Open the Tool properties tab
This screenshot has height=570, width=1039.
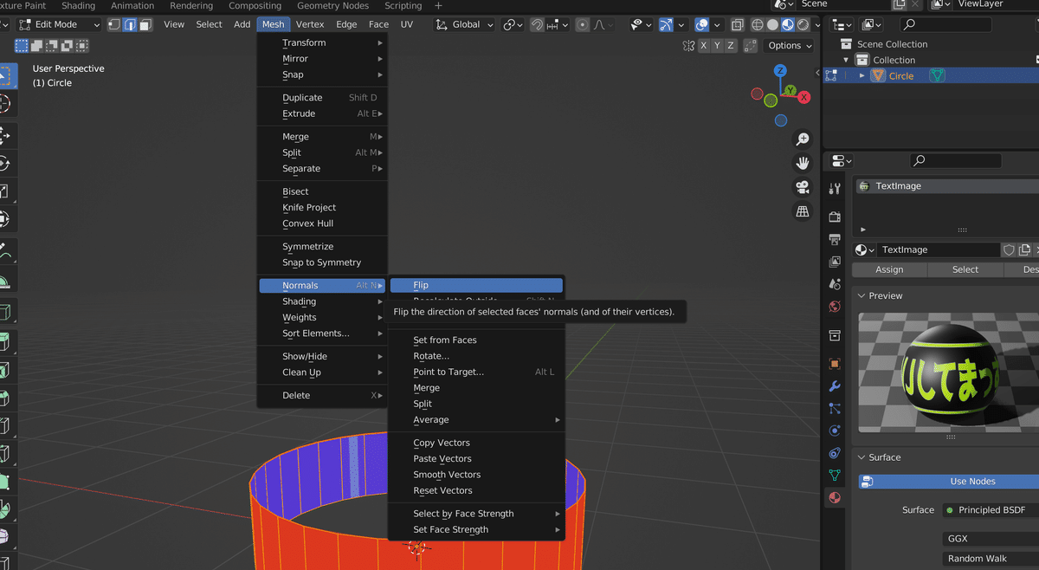click(835, 189)
